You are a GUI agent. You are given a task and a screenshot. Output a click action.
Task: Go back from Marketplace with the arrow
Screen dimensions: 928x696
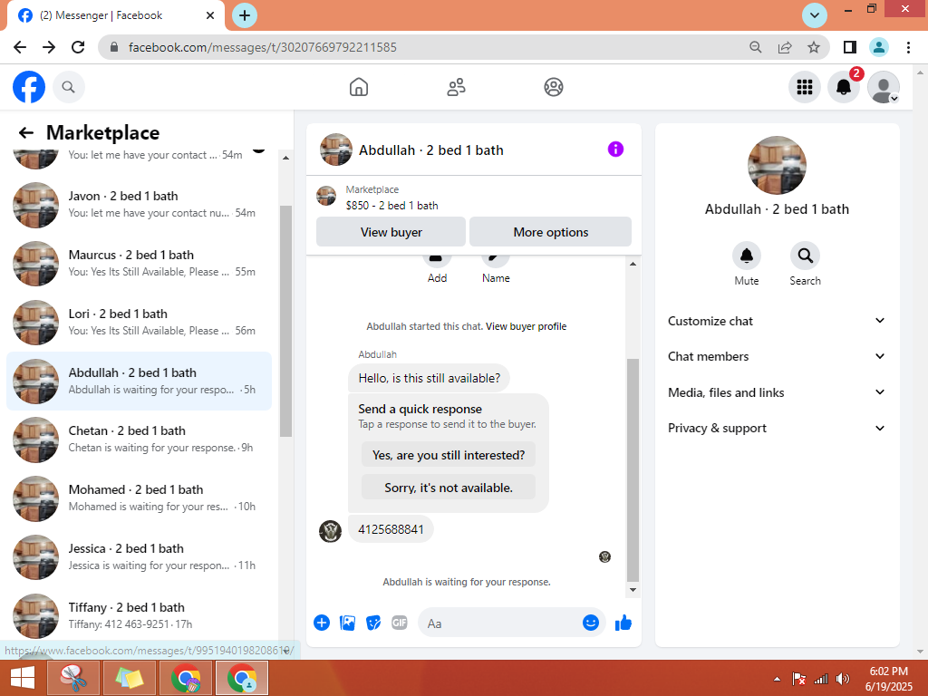(x=26, y=132)
